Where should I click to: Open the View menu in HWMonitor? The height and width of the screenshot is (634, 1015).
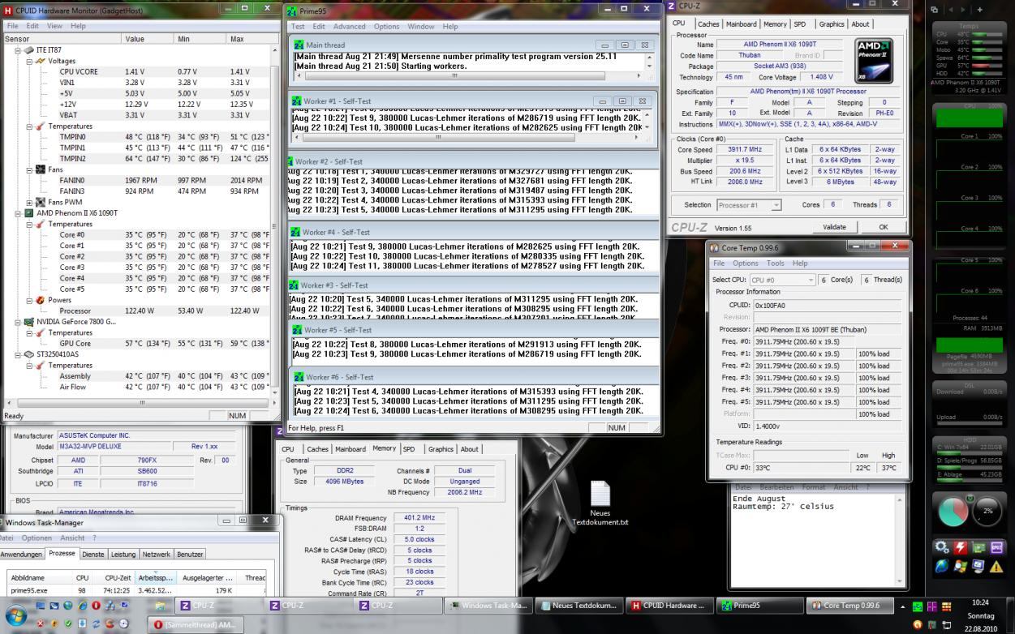click(x=54, y=26)
